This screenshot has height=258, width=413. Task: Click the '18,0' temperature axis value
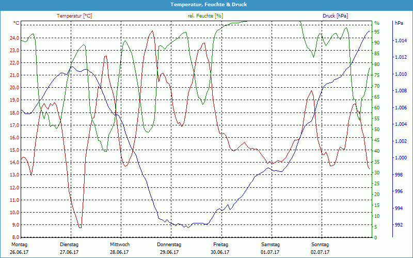coord(14,112)
